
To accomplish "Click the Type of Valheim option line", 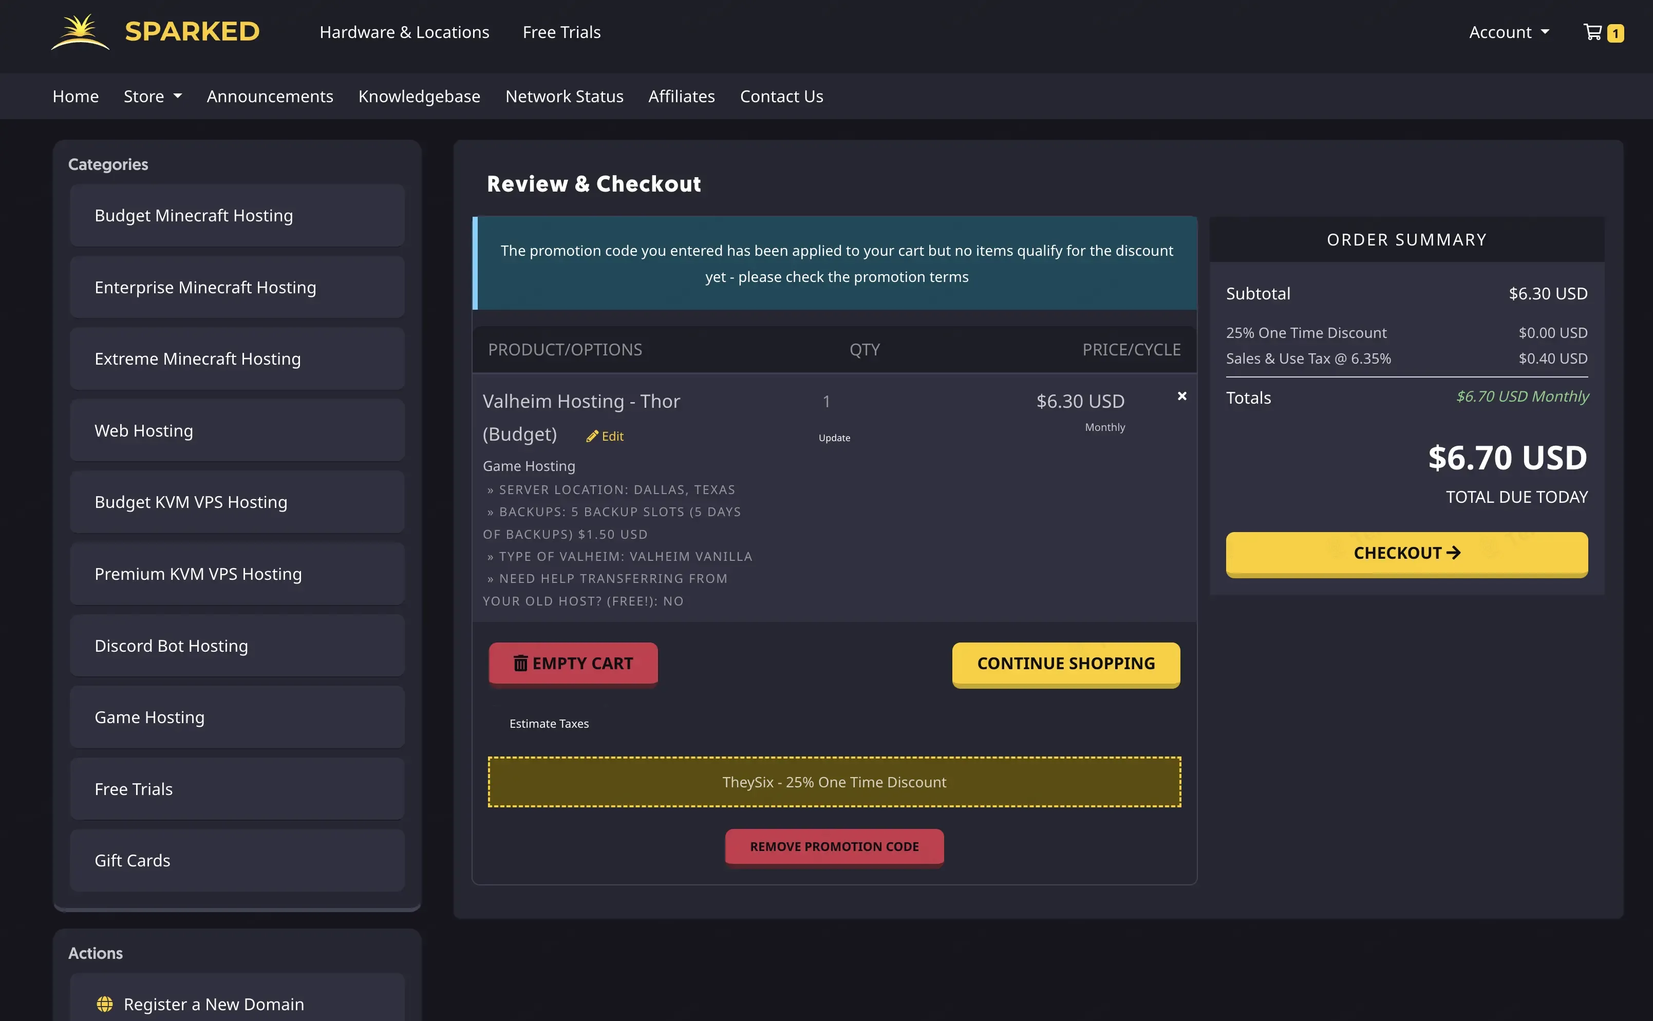I will click(619, 556).
